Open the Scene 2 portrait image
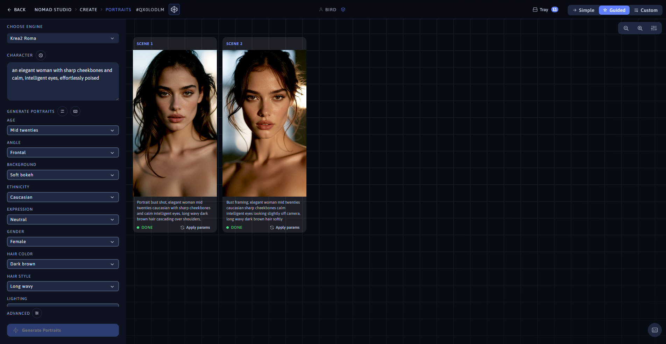 pos(264,123)
